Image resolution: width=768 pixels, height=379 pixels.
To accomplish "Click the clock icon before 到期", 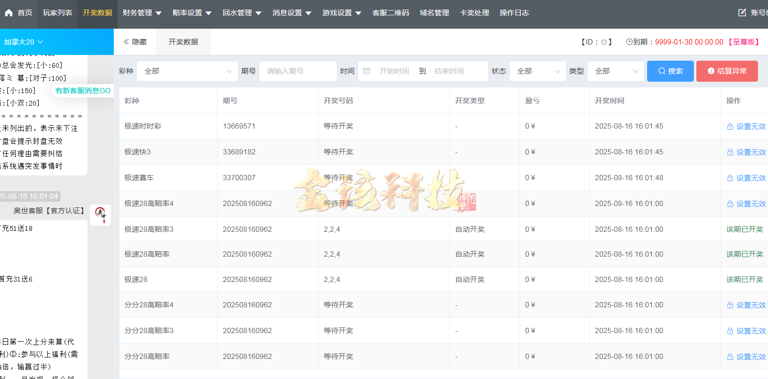I will pos(629,42).
